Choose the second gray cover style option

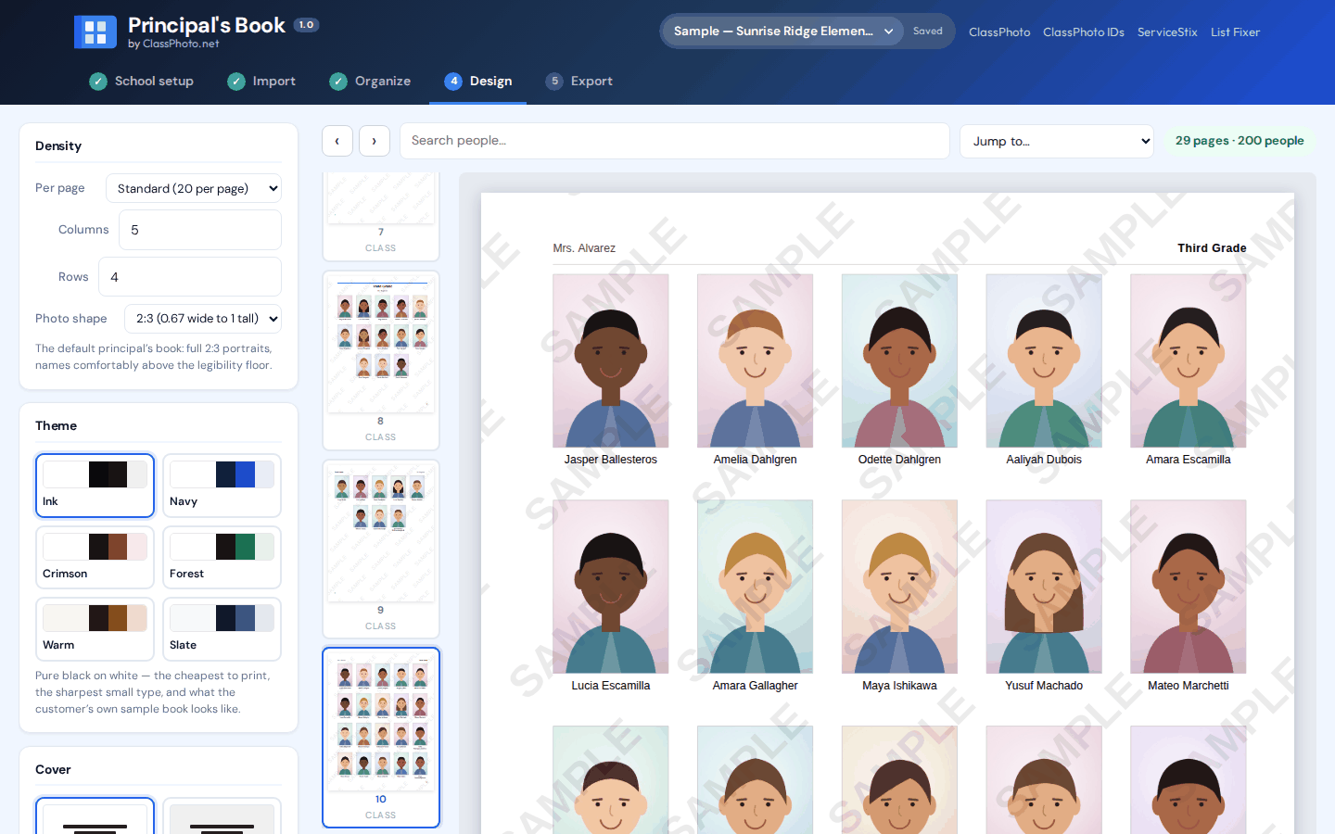[x=222, y=816]
